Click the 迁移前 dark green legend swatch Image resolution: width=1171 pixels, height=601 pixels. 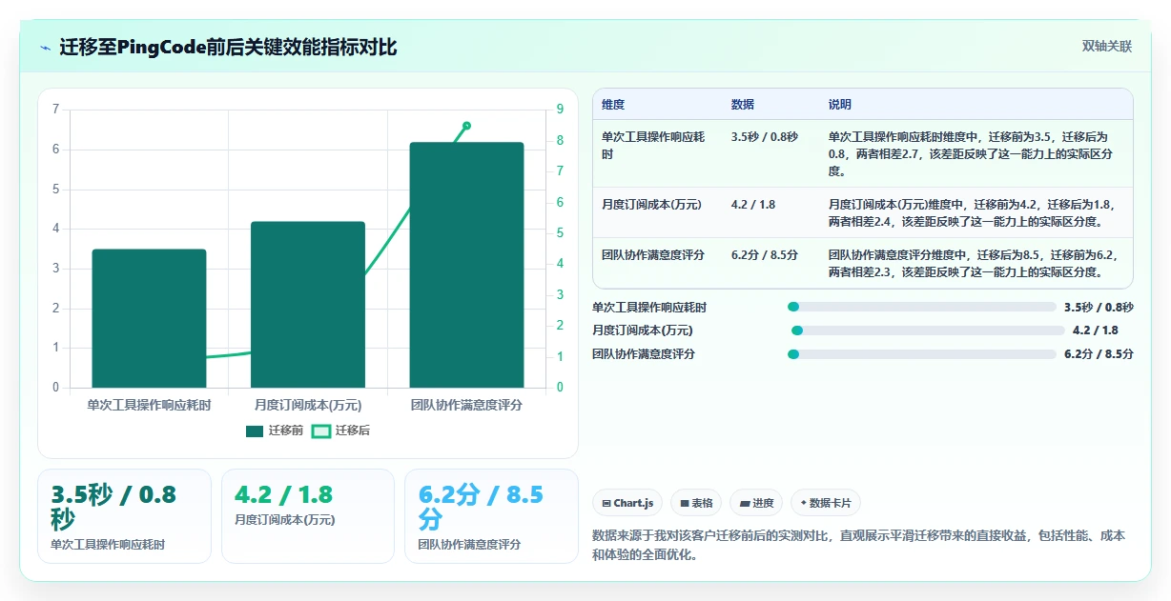click(x=255, y=431)
